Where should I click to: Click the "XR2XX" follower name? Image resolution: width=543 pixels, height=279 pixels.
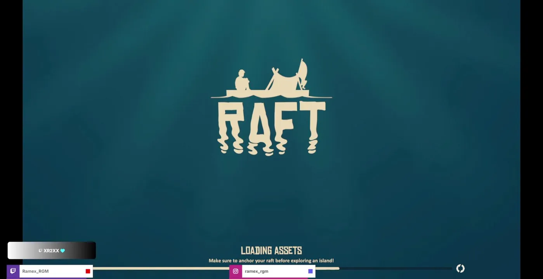(x=51, y=251)
